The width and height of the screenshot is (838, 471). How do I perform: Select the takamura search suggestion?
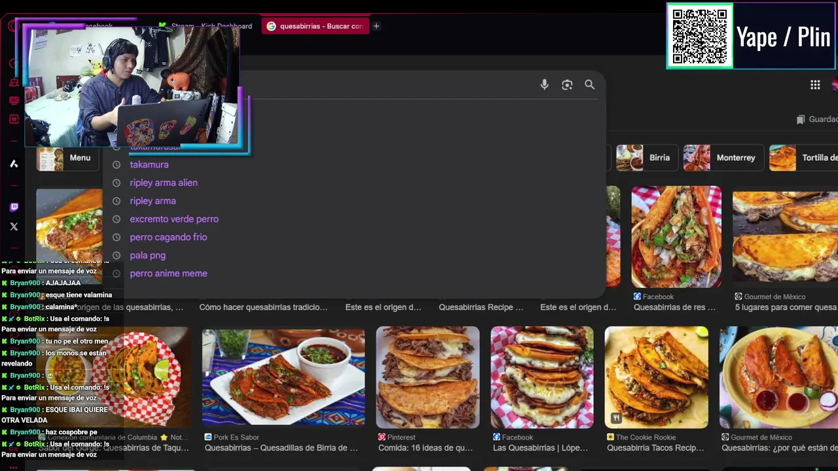(149, 165)
